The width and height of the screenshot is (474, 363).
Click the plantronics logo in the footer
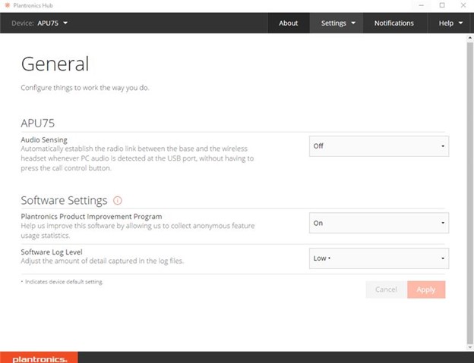(39, 358)
